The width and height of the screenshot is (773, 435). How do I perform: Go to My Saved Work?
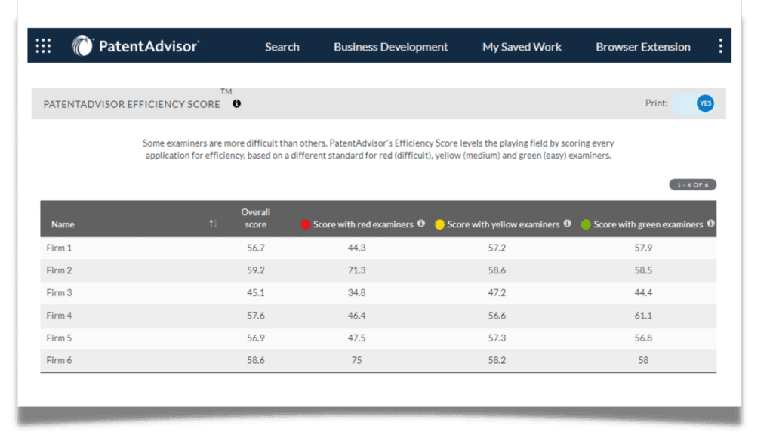(x=522, y=47)
